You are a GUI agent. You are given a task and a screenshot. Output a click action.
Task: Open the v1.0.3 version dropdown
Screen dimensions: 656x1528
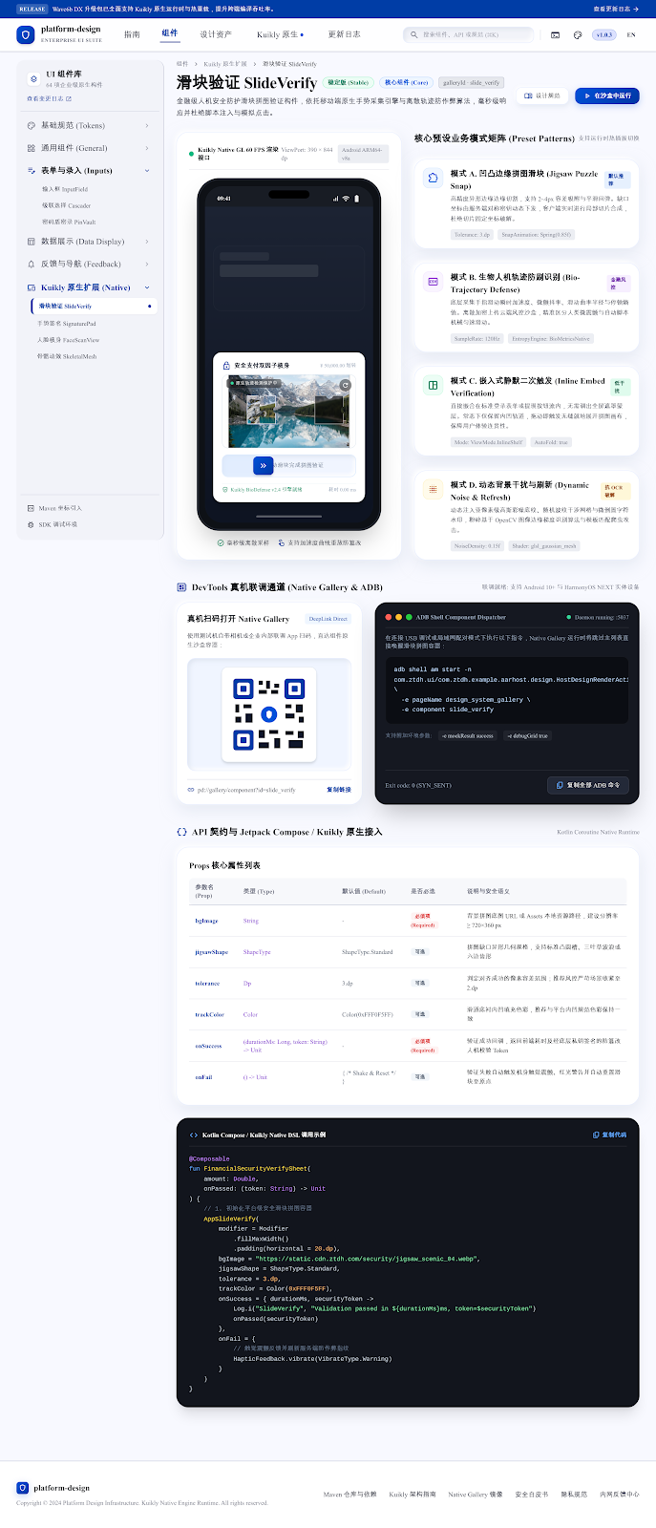[603, 34]
